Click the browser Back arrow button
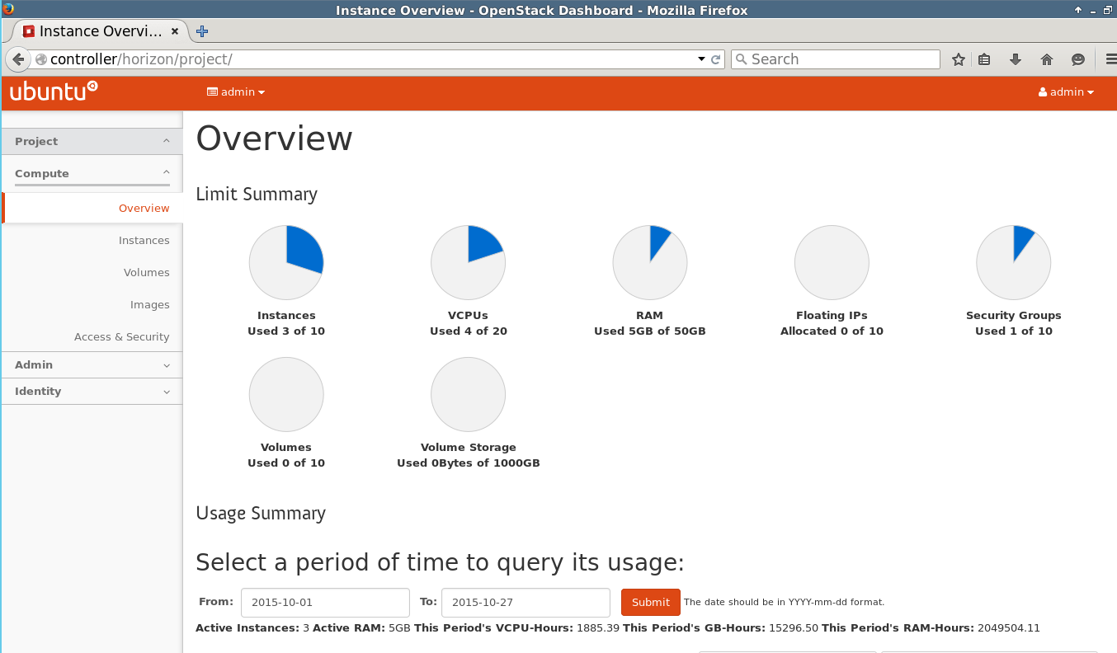The image size is (1117, 653). (18, 59)
